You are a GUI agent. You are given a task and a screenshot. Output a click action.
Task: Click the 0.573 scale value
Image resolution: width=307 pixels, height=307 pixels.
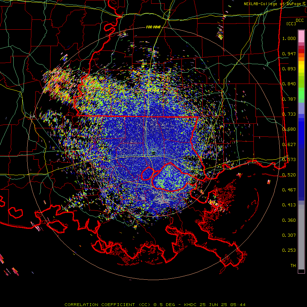pyautogui.click(x=289, y=160)
